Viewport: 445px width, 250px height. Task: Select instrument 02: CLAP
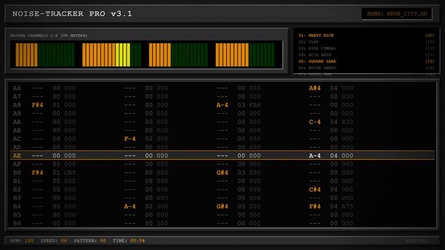(366, 42)
